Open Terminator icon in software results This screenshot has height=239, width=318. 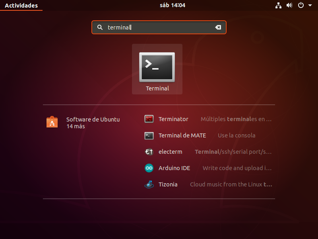149,119
